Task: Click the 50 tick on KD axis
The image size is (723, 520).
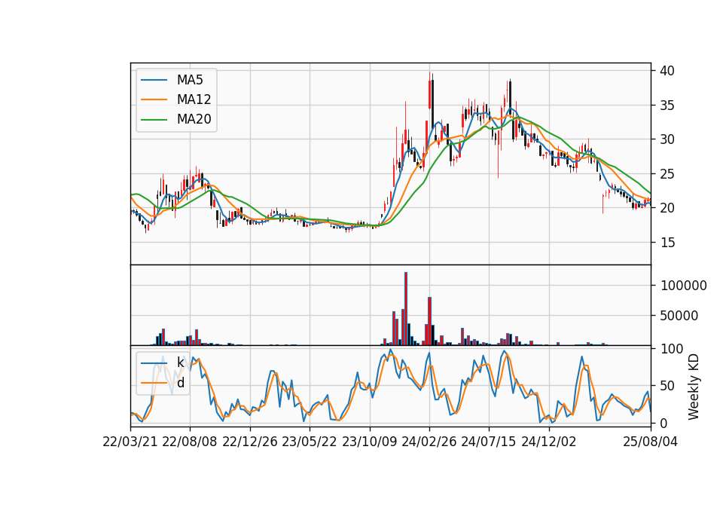Action: tap(668, 385)
